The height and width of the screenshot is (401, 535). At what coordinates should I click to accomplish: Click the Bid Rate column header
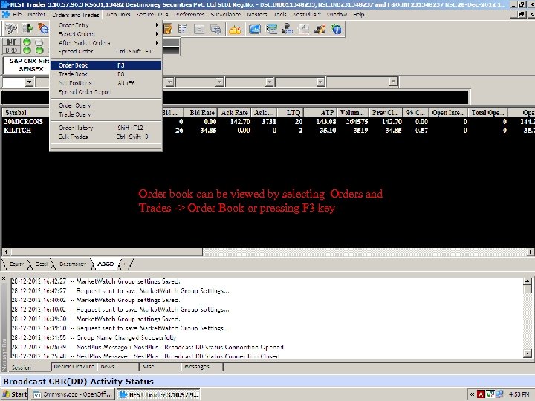[201, 113]
